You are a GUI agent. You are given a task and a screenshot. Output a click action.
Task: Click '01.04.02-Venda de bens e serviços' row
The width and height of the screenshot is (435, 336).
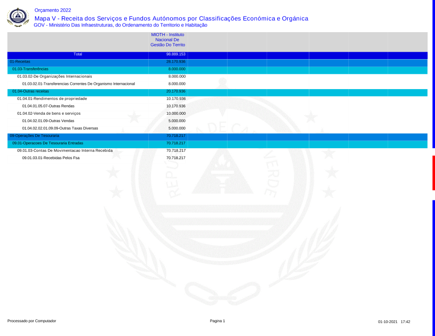pyautogui.click(x=49, y=113)
